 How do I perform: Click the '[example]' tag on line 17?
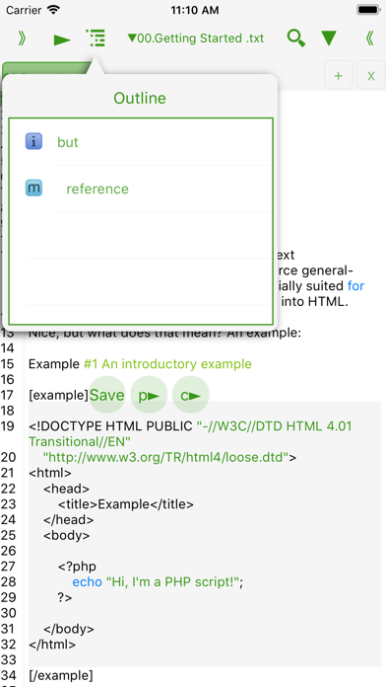pyautogui.click(x=58, y=395)
